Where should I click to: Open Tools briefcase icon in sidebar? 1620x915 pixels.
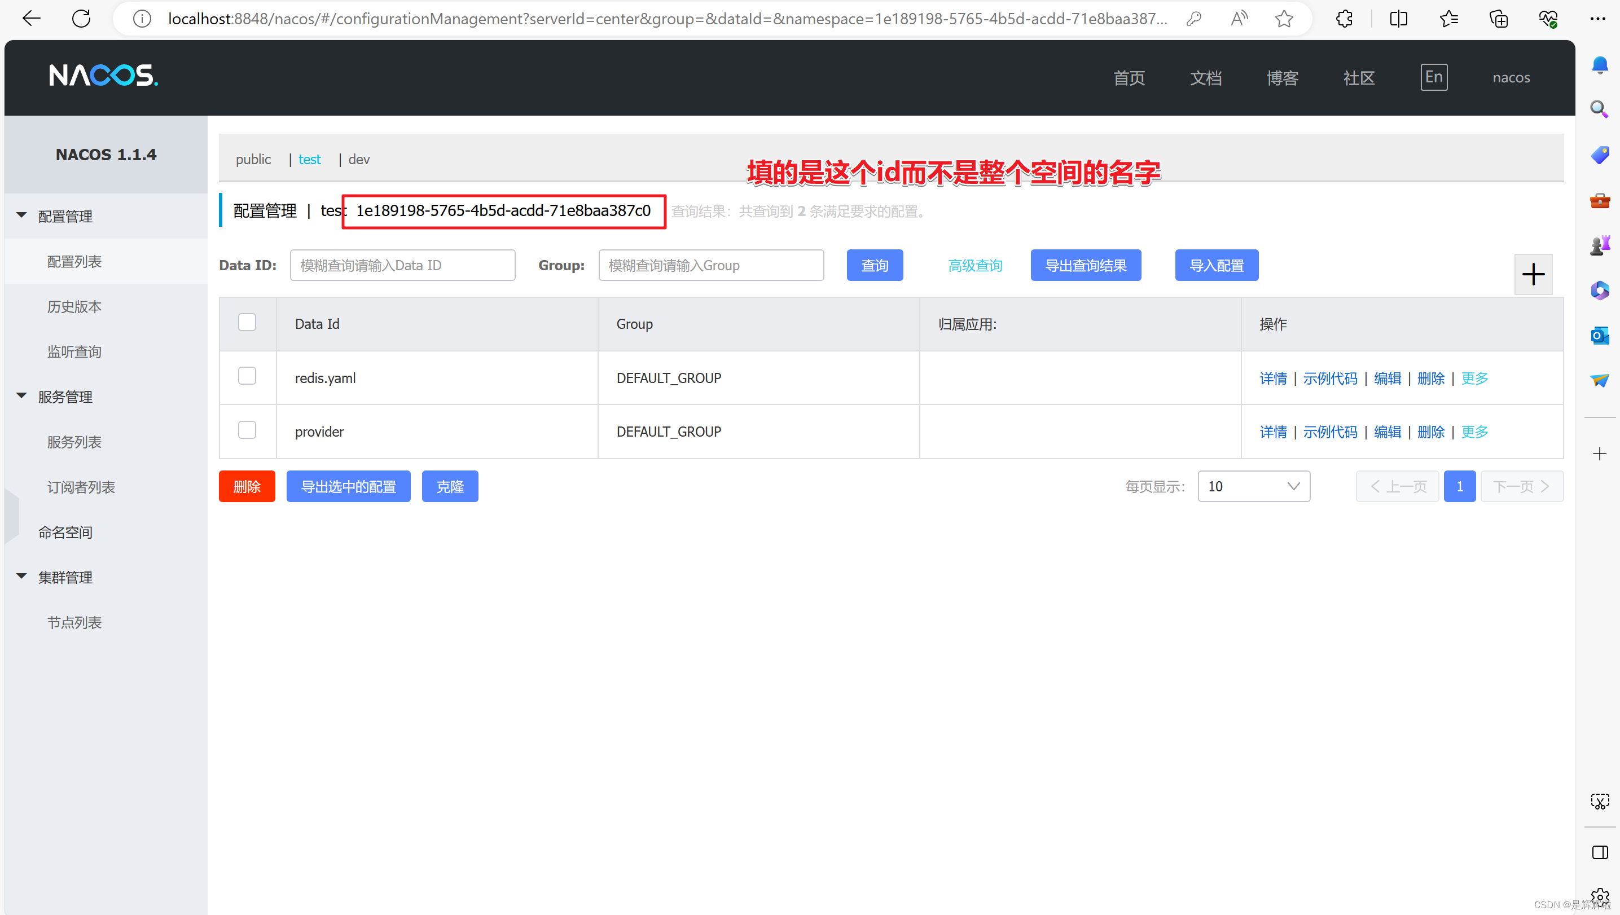(x=1600, y=201)
